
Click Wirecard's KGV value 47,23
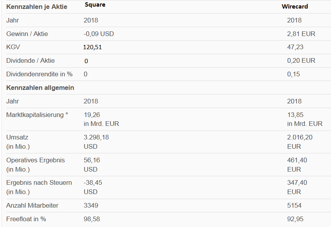pyautogui.click(x=295, y=47)
